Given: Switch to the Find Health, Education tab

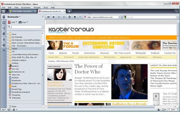Looking at the screenshot, I should pyautogui.click(x=23, y=11).
